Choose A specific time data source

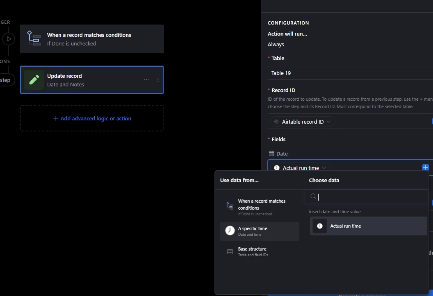click(259, 231)
